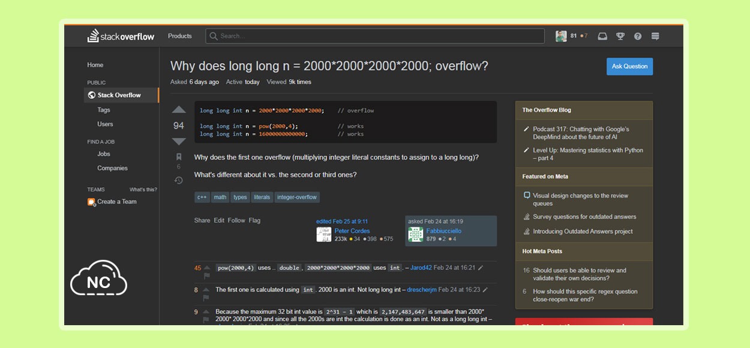The height and width of the screenshot is (348, 750).
Task: Open the inbox icon
Action: [602, 36]
